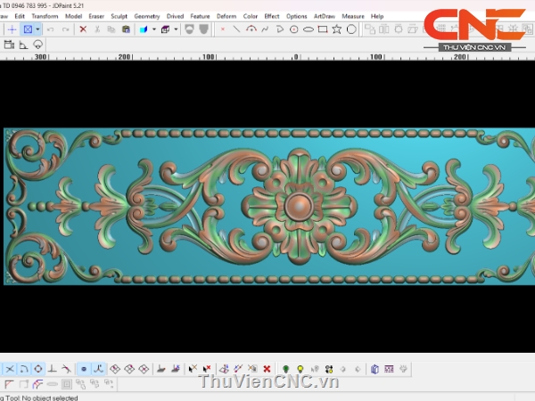Click the red X icon in bottom toolbar
This screenshot has height=401, width=535.
[267, 368]
